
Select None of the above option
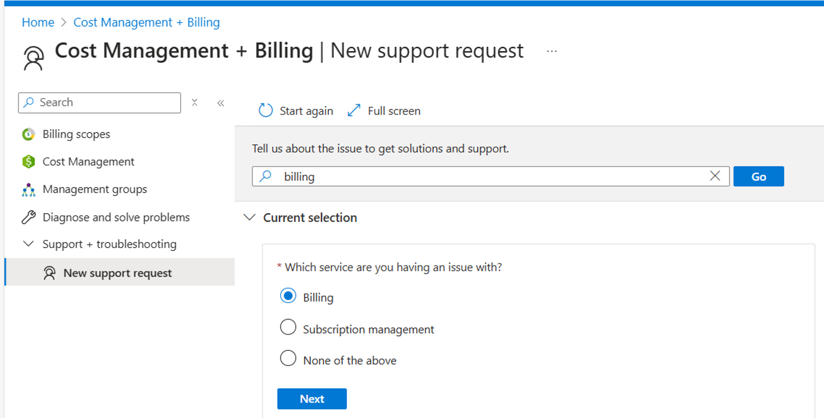(x=288, y=359)
